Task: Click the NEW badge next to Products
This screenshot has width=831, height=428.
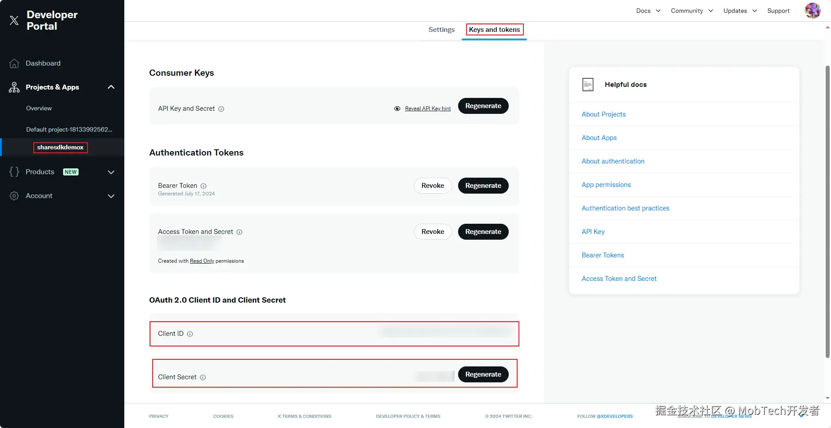Action: point(71,172)
